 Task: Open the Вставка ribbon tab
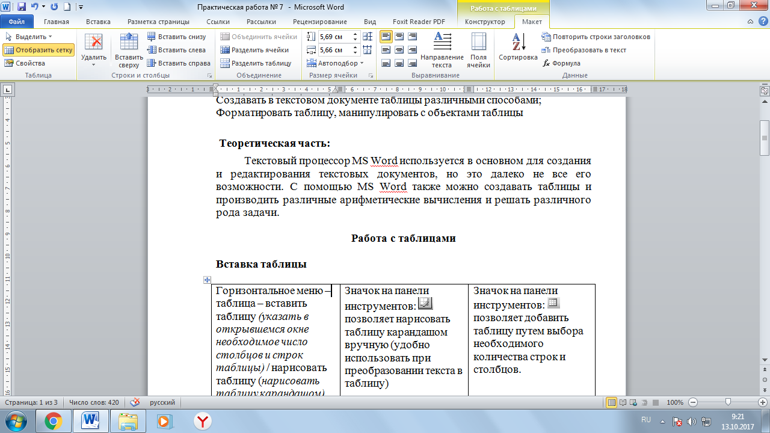click(x=98, y=22)
